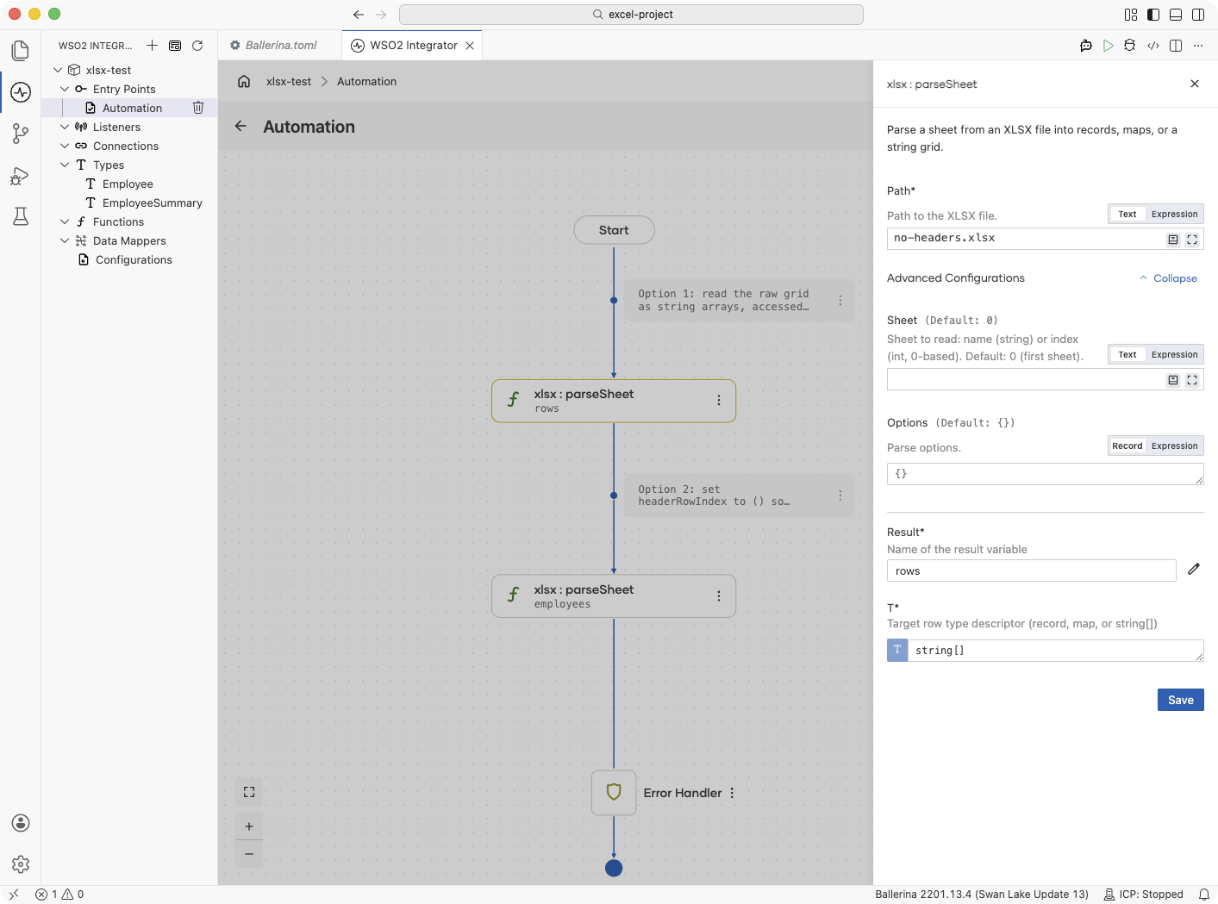This screenshot has width=1218, height=904.
Task: Switch Path field to Expression mode
Action: point(1174,215)
